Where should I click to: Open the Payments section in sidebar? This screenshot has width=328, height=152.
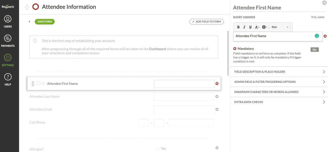pyautogui.click(x=8, y=41)
